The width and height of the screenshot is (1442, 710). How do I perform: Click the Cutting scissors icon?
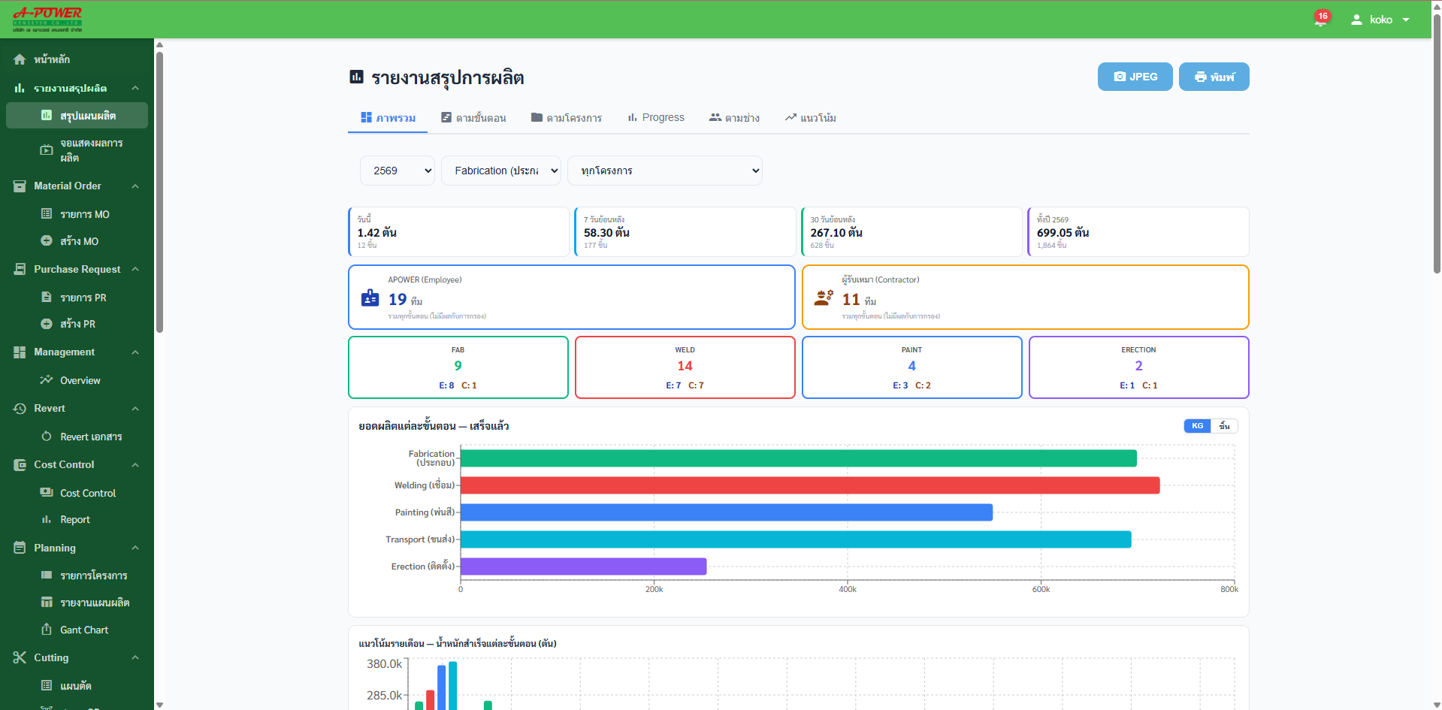20,657
